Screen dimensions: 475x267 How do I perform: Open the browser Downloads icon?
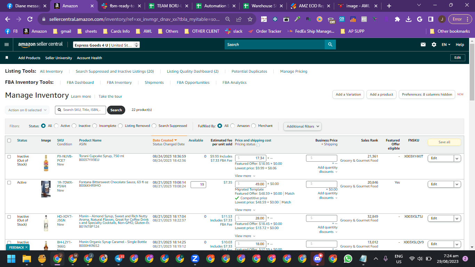coord(409,19)
